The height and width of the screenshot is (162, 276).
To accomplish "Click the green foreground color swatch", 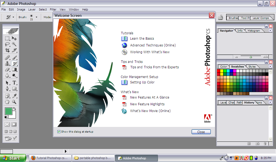I will [x=8, y=111].
